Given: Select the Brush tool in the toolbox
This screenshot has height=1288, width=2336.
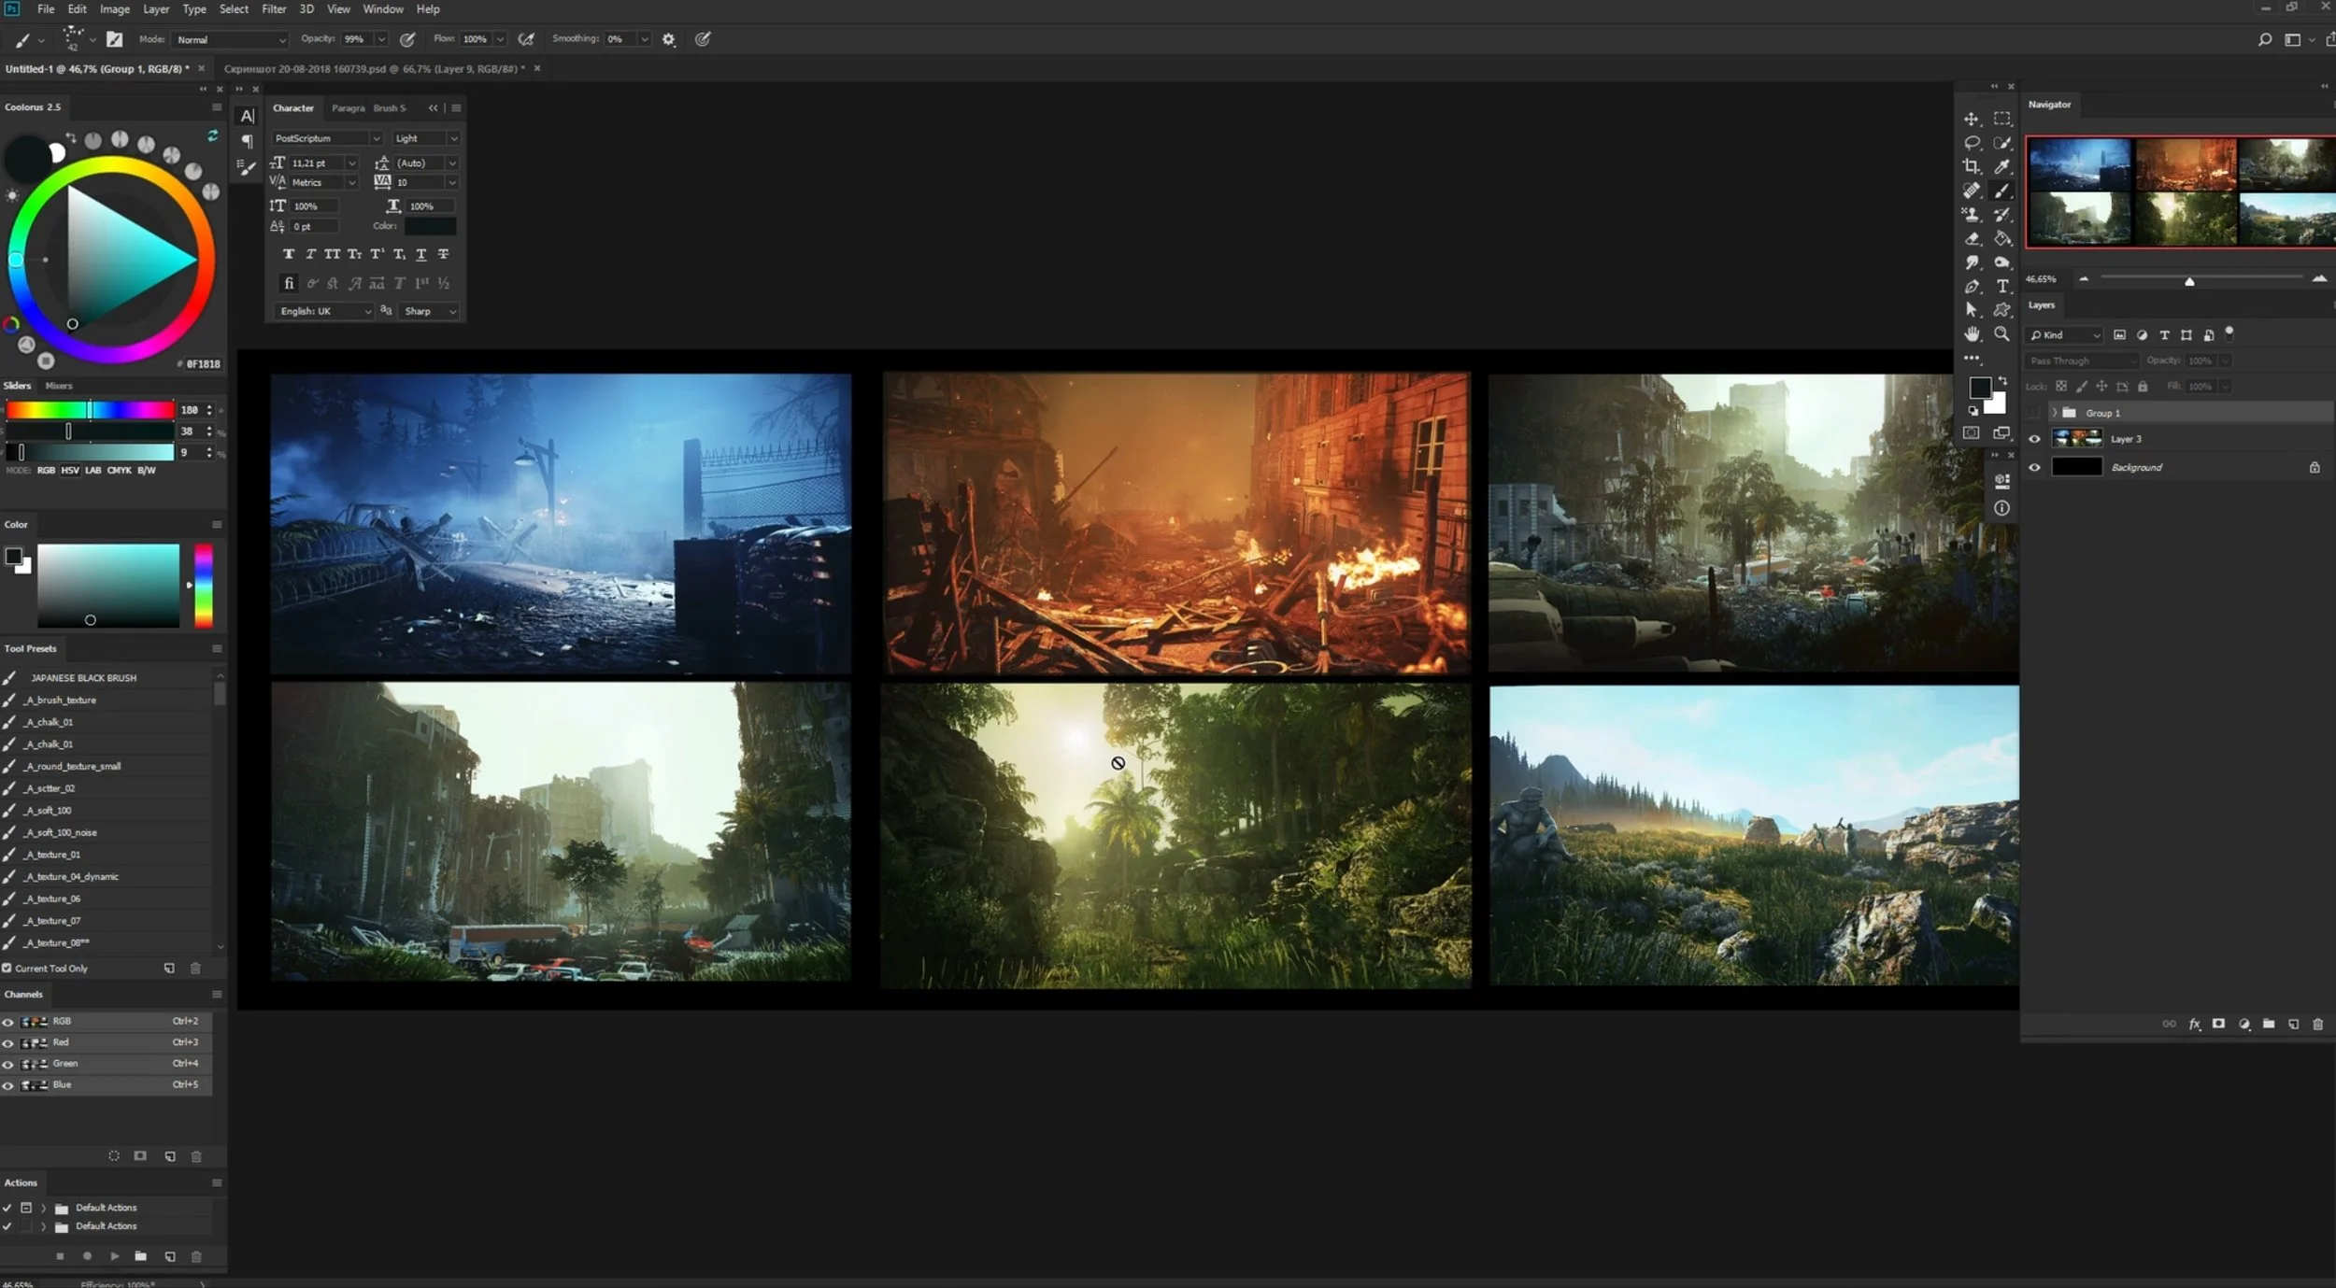Looking at the screenshot, I should (2002, 191).
